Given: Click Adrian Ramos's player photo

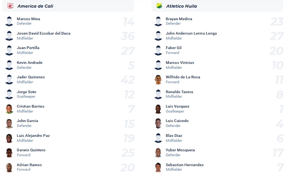Looking at the screenshot, I should pos(9,167).
